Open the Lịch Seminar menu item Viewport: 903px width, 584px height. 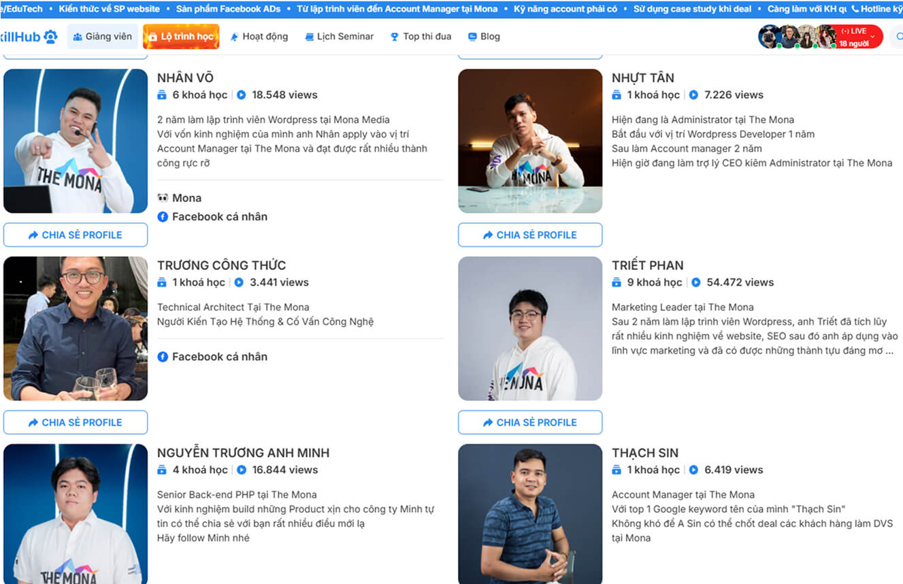click(339, 37)
